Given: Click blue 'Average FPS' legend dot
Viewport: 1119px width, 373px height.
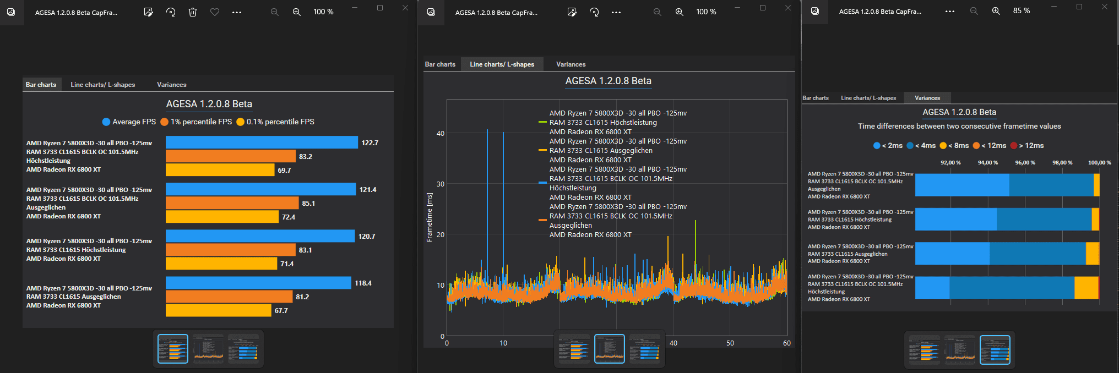Looking at the screenshot, I should point(106,122).
